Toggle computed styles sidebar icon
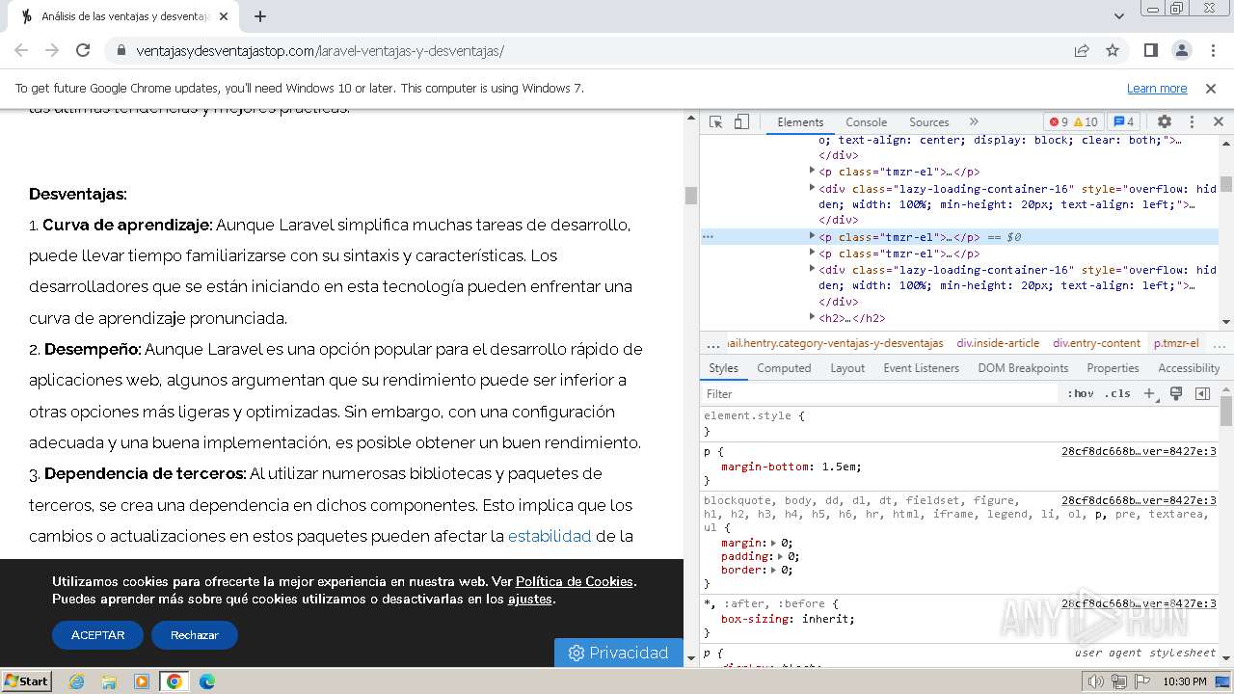This screenshot has width=1234, height=694. pyautogui.click(x=1202, y=393)
